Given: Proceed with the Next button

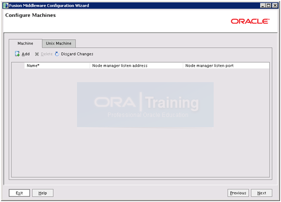Looking at the screenshot, I should click(x=262, y=193).
